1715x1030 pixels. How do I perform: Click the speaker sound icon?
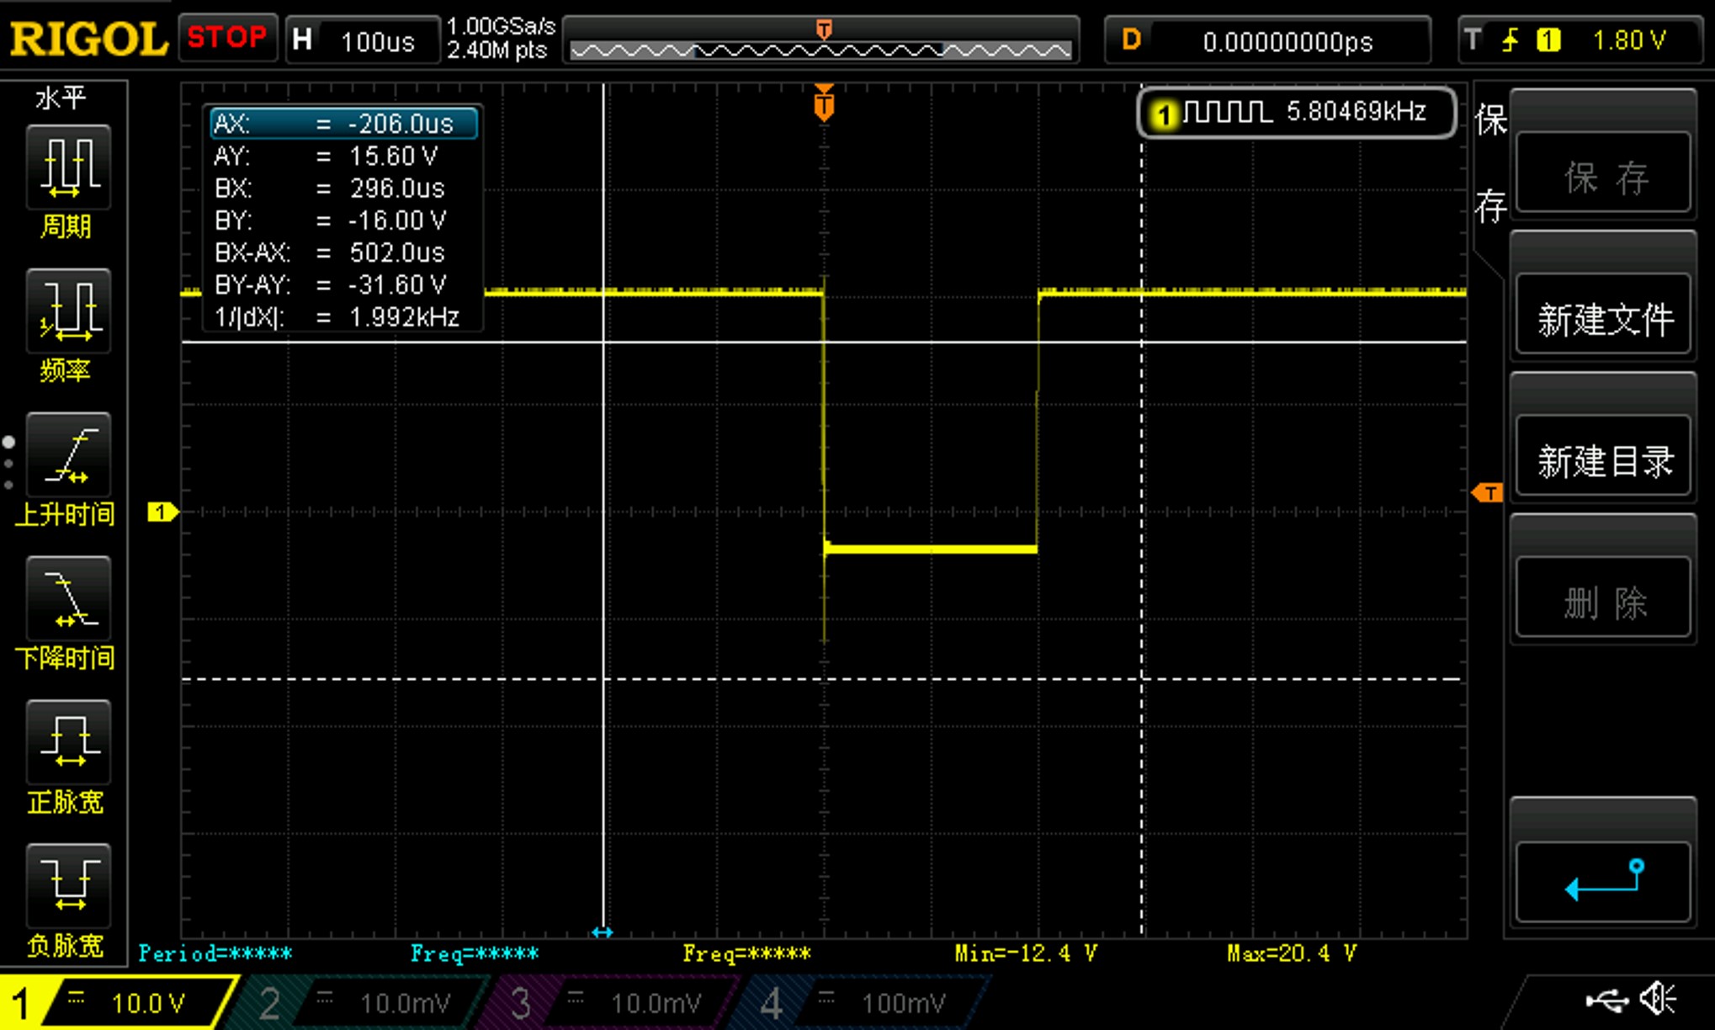pos(1659,999)
